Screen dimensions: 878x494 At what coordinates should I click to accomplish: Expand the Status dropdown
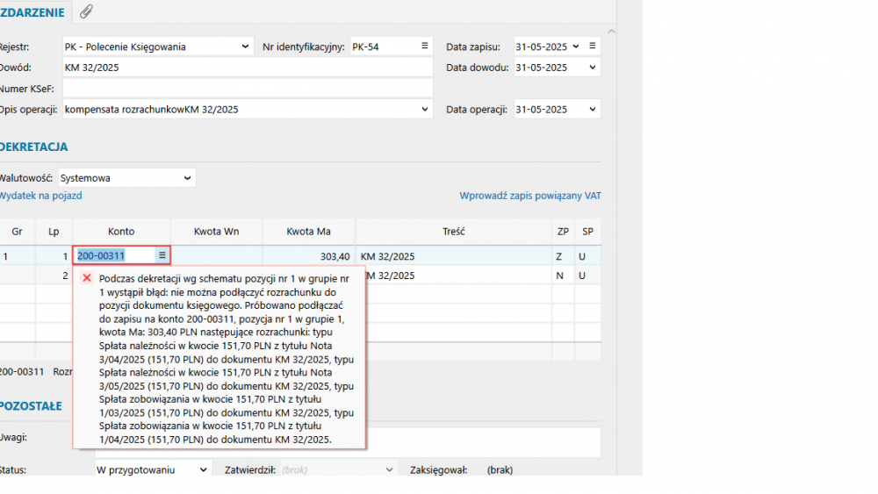[x=204, y=469]
